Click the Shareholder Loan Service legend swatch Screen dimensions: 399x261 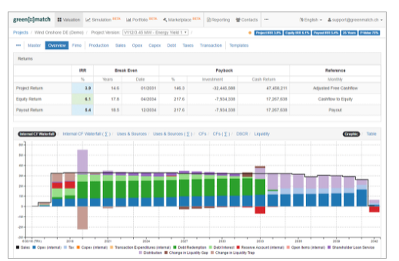pos(329,247)
